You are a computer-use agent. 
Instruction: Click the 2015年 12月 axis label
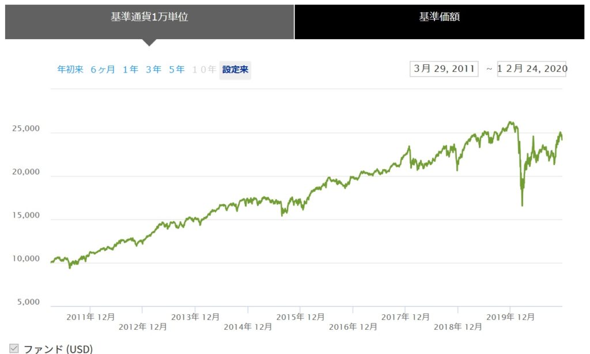tap(300, 317)
